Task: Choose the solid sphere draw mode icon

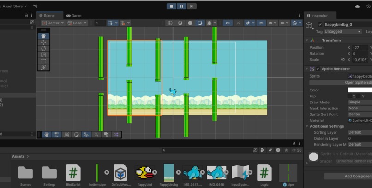Action: [190, 23]
